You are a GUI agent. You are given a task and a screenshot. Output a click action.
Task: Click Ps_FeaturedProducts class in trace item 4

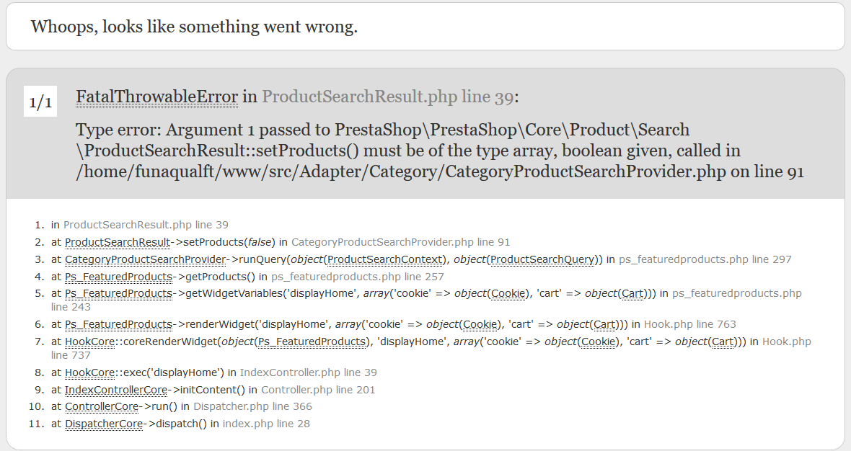pos(119,277)
